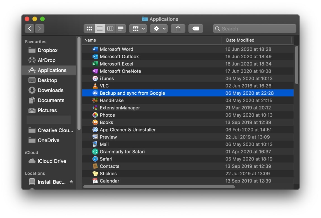Click inside the Search field

[254, 28]
